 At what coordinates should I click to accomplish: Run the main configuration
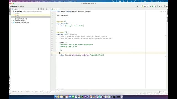[150, 6]
